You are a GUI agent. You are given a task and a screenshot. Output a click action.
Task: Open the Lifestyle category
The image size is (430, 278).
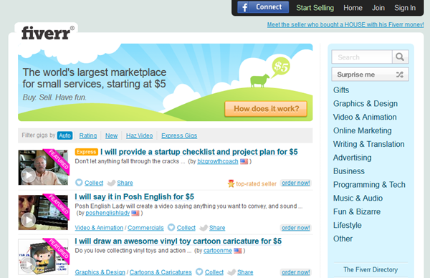tap(347, 225)
